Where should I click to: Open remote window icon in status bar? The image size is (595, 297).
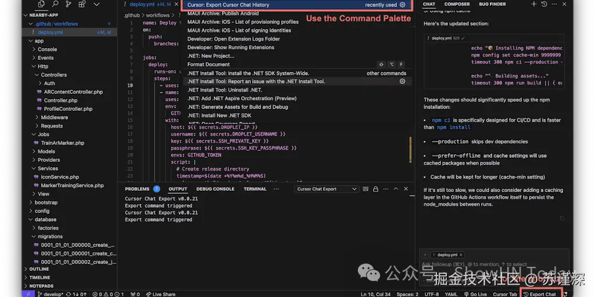click(28, 294)
